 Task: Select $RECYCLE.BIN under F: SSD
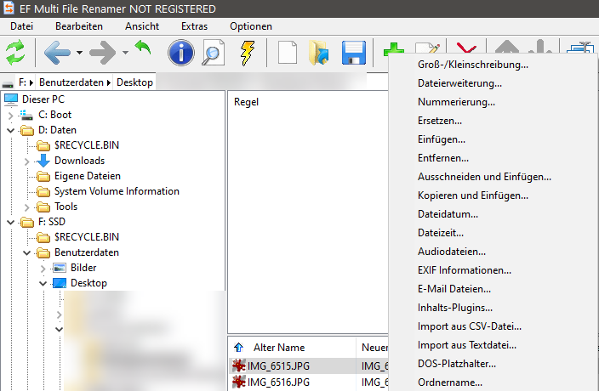coord(87,237)
